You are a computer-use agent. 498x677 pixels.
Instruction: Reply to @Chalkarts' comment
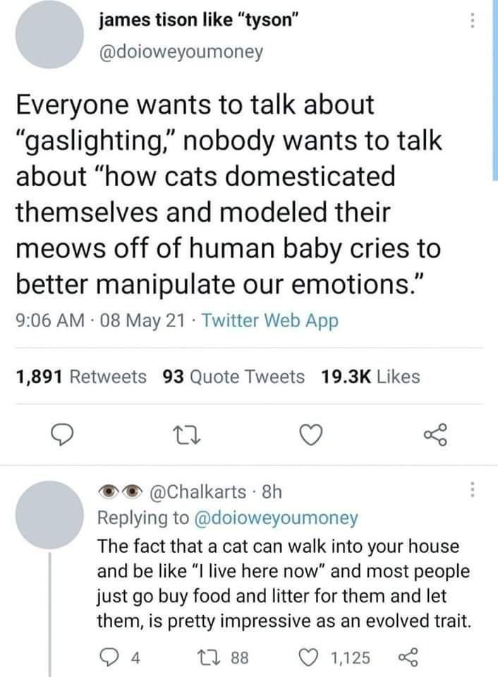tap(107, 658)
